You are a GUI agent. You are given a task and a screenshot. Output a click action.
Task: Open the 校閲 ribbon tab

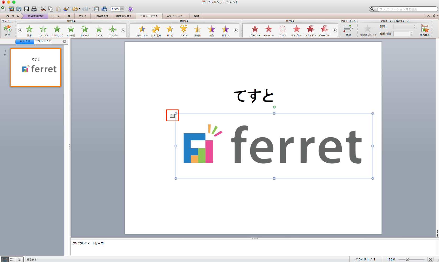[x=196, y=16]
